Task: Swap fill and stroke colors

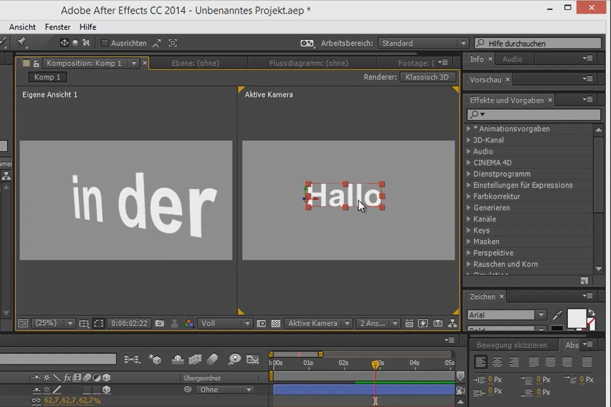Action: pos(591,312)
